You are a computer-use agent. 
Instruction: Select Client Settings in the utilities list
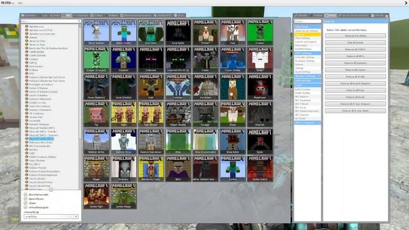pyautogui.click(x=307, y=38)
